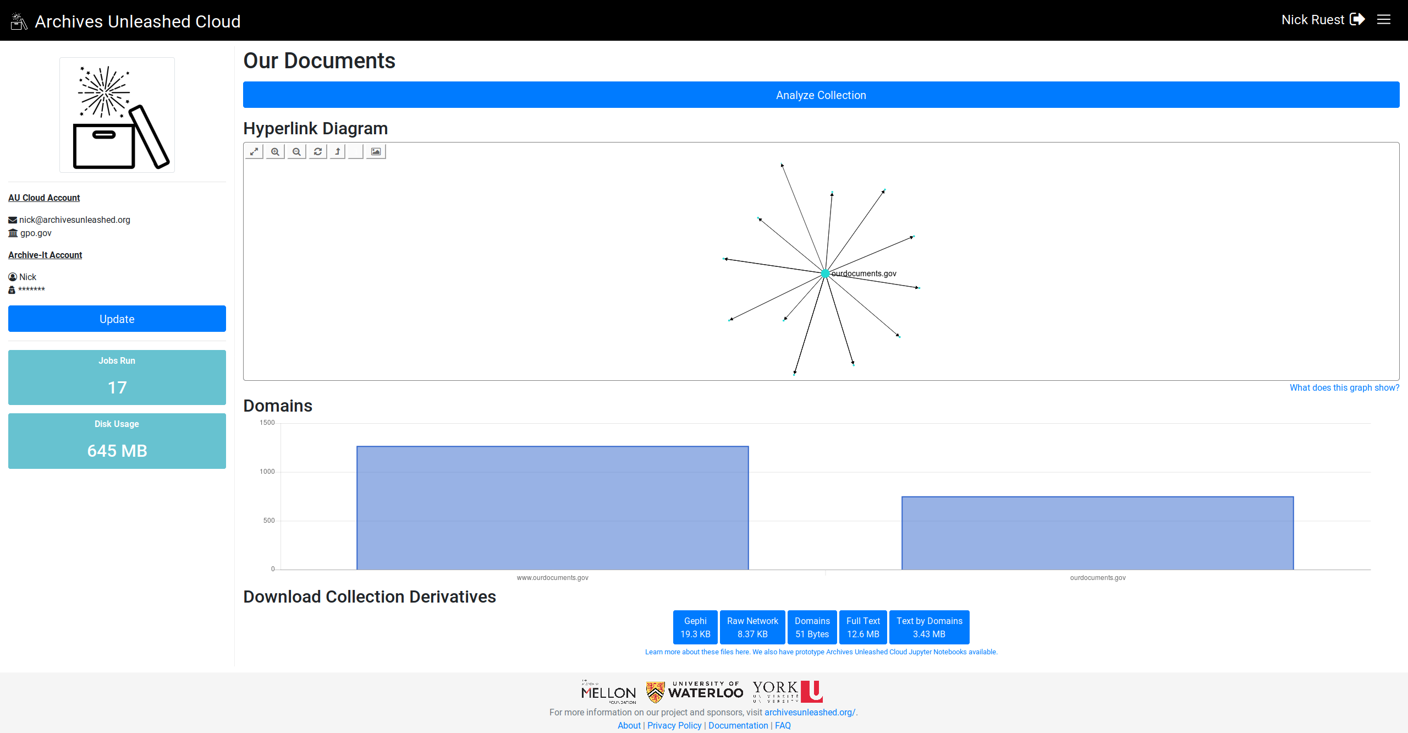Click the Hyperlink Diagram heading
The width and height of the screenshot is (1408, 733).
pos(316,128)
